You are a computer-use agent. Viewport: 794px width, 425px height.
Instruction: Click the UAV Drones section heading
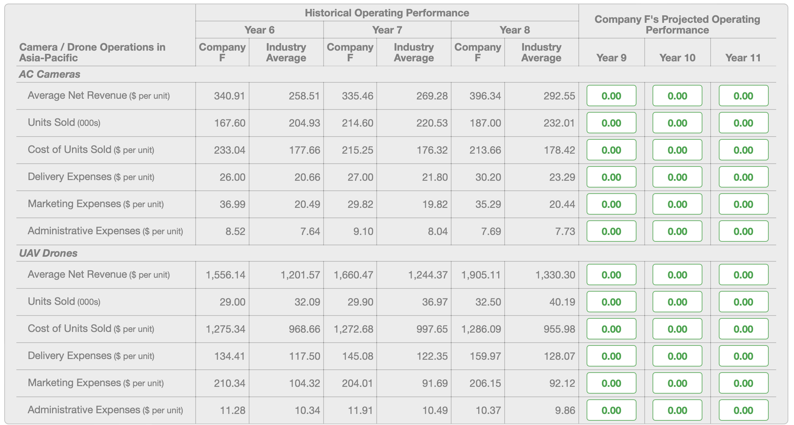pos(48,253)
